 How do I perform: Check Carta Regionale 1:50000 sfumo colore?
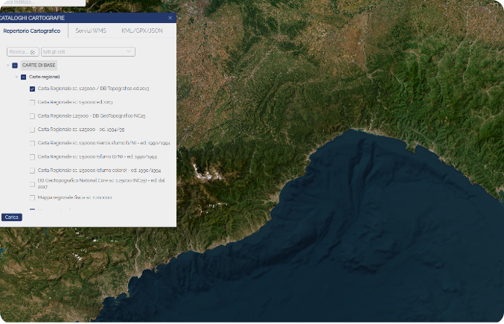32,171
